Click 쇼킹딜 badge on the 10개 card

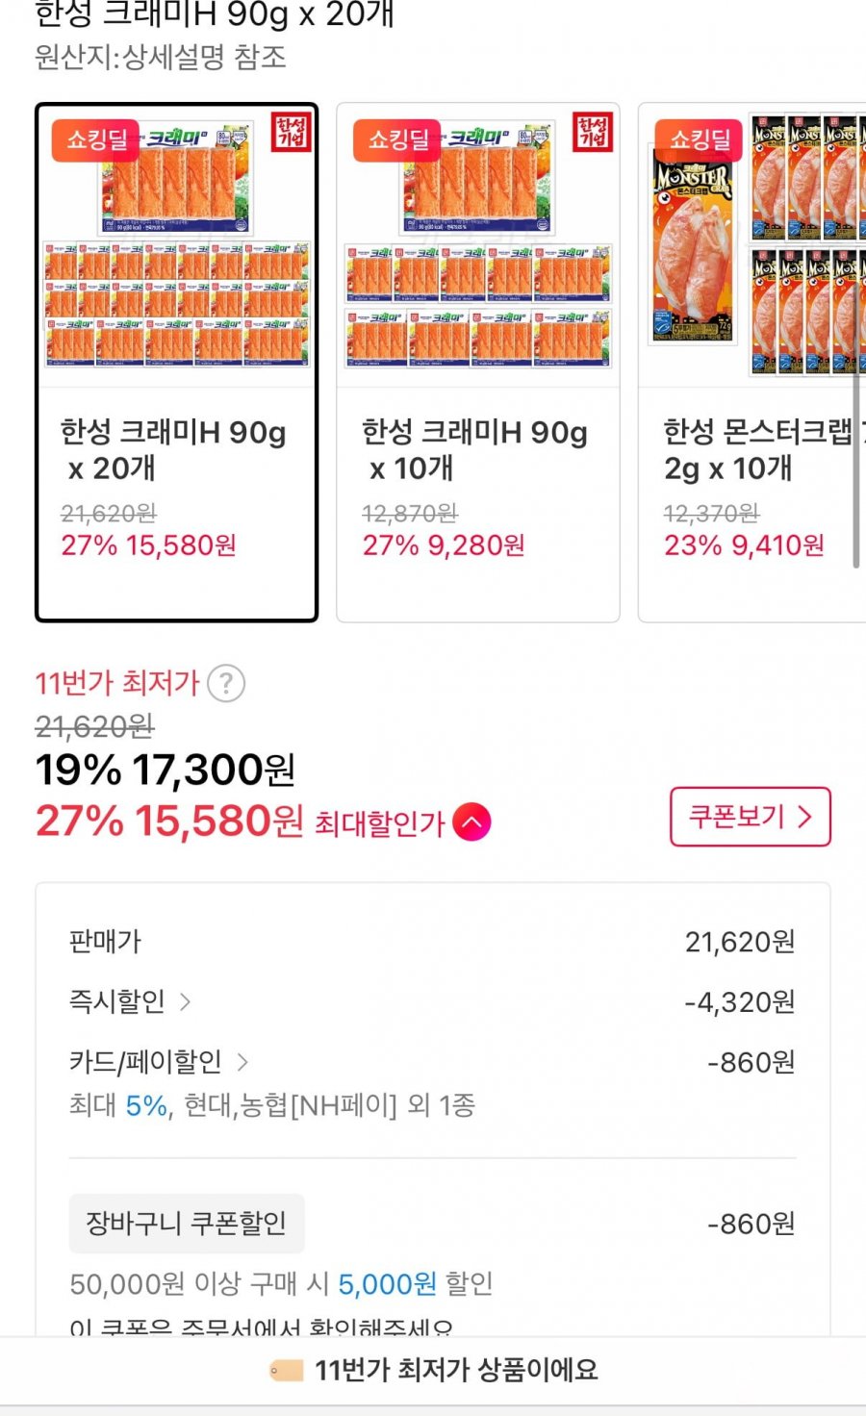point(397,139)
